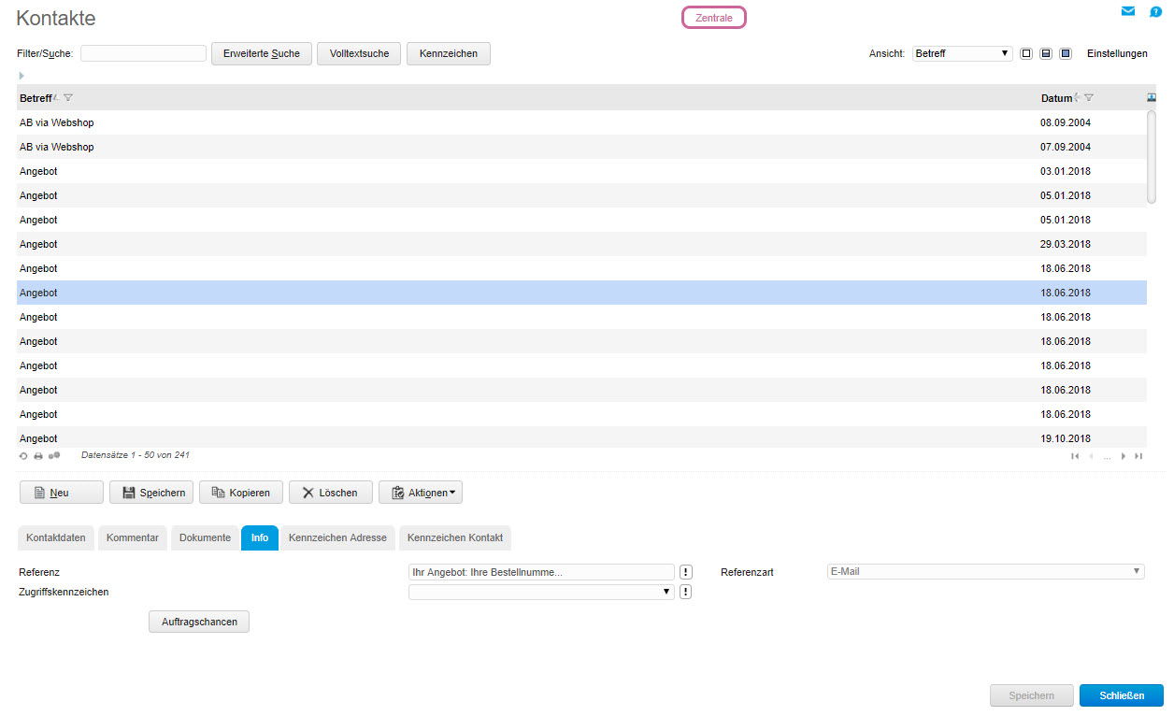The height and width of the screenshot is (716, 1174).
Task: Switch to list-only view layout
Action: point(1026,54)
